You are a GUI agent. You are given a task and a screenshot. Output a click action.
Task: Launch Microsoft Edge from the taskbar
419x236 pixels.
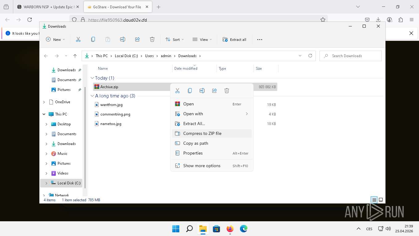point(244,229)
